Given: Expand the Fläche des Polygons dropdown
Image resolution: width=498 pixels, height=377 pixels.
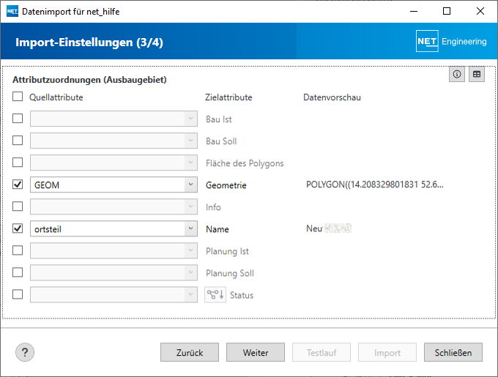Looking at the screenshot, I should tap(114, 163).
